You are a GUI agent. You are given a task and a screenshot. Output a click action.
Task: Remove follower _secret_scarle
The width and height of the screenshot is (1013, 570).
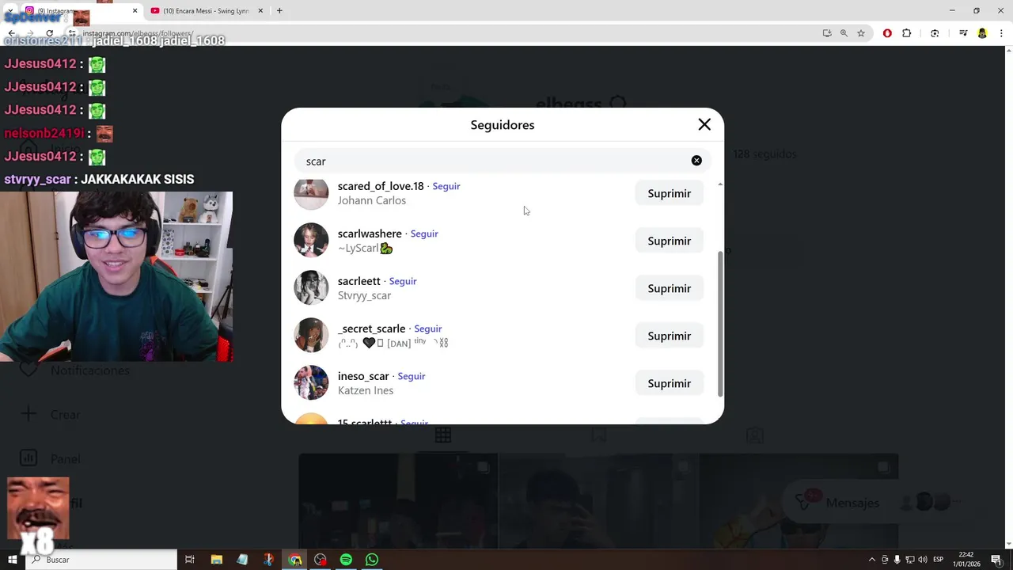pos(670,336)
